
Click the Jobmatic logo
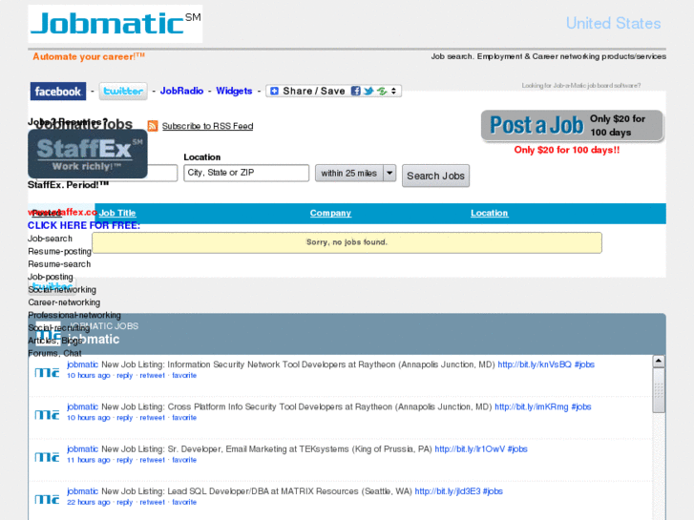[116, 24]
